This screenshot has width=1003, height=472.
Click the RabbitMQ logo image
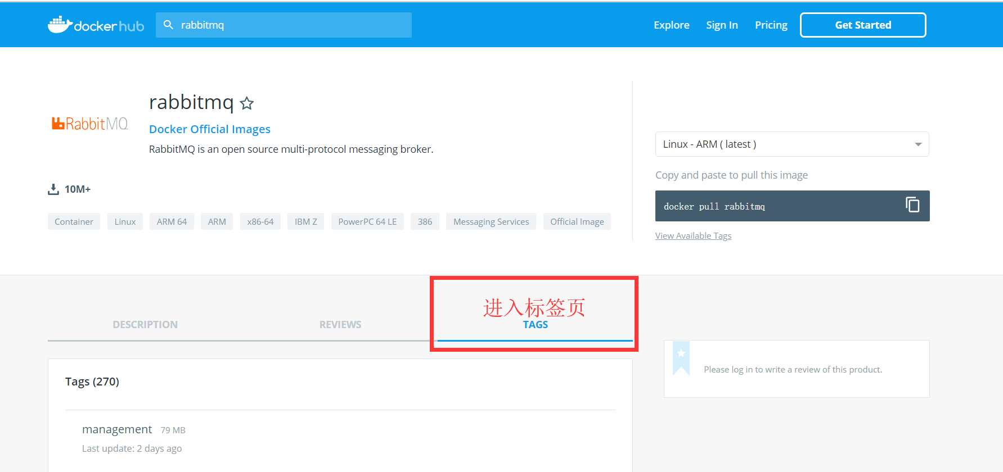[x=90, y=124]
